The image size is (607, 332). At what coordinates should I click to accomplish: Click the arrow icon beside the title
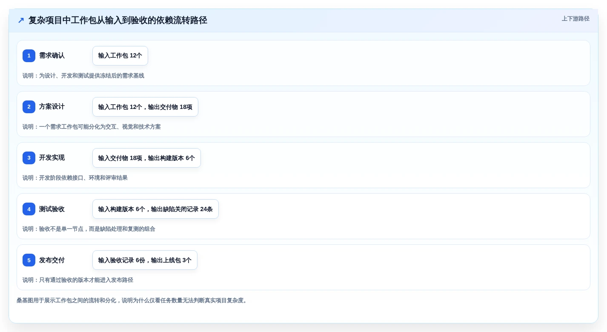(x=21, y=20)
